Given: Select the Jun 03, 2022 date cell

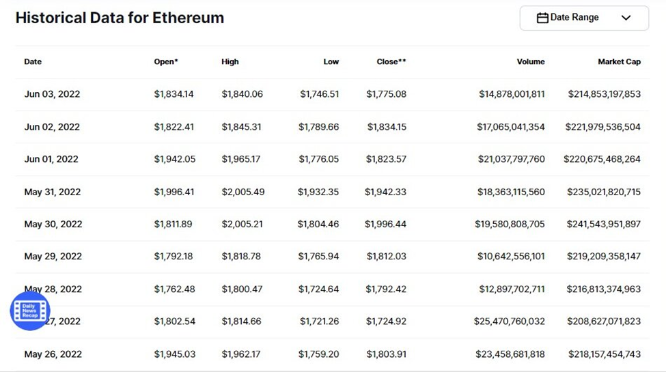Looking at the screenshot, I should pyautogui.click(x=52, y=94).
